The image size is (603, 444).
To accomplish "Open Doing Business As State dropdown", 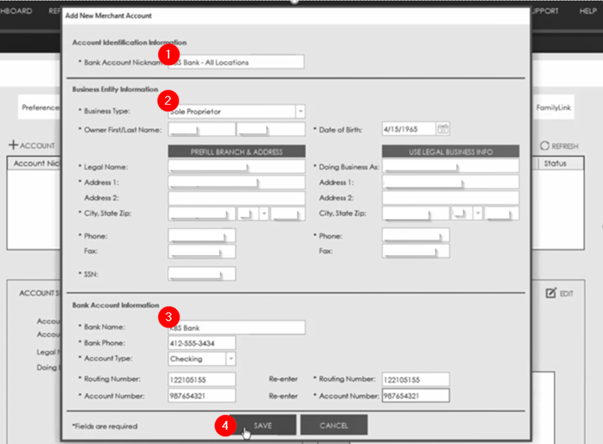I will point(478,214).
